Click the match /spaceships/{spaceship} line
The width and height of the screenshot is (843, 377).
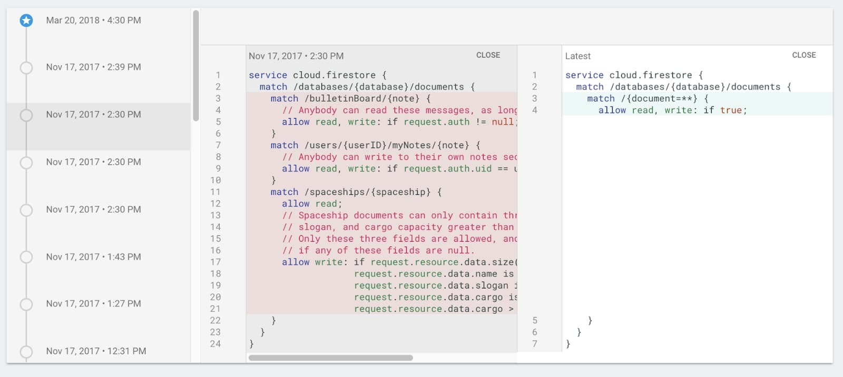[x=356, y=192]
